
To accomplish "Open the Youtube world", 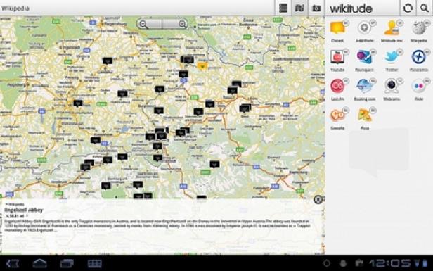I will tap(337, 57).
